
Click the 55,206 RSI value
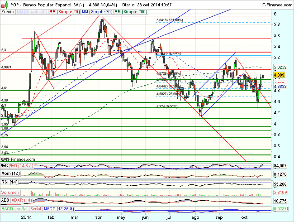coord(280,184)
